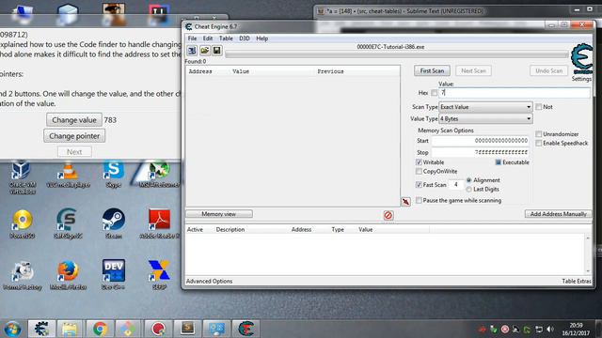Check Pause the game while scanning

419,200
